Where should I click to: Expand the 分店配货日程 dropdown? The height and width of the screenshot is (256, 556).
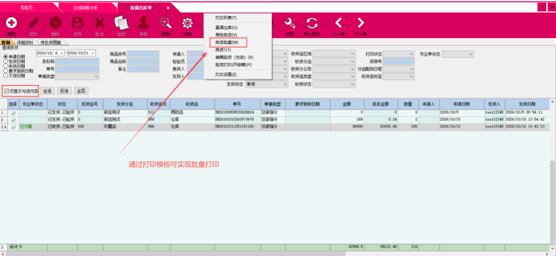coord(411,69)
